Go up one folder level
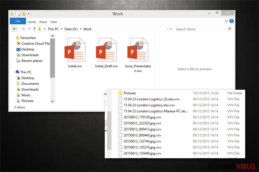 (35, 29)
